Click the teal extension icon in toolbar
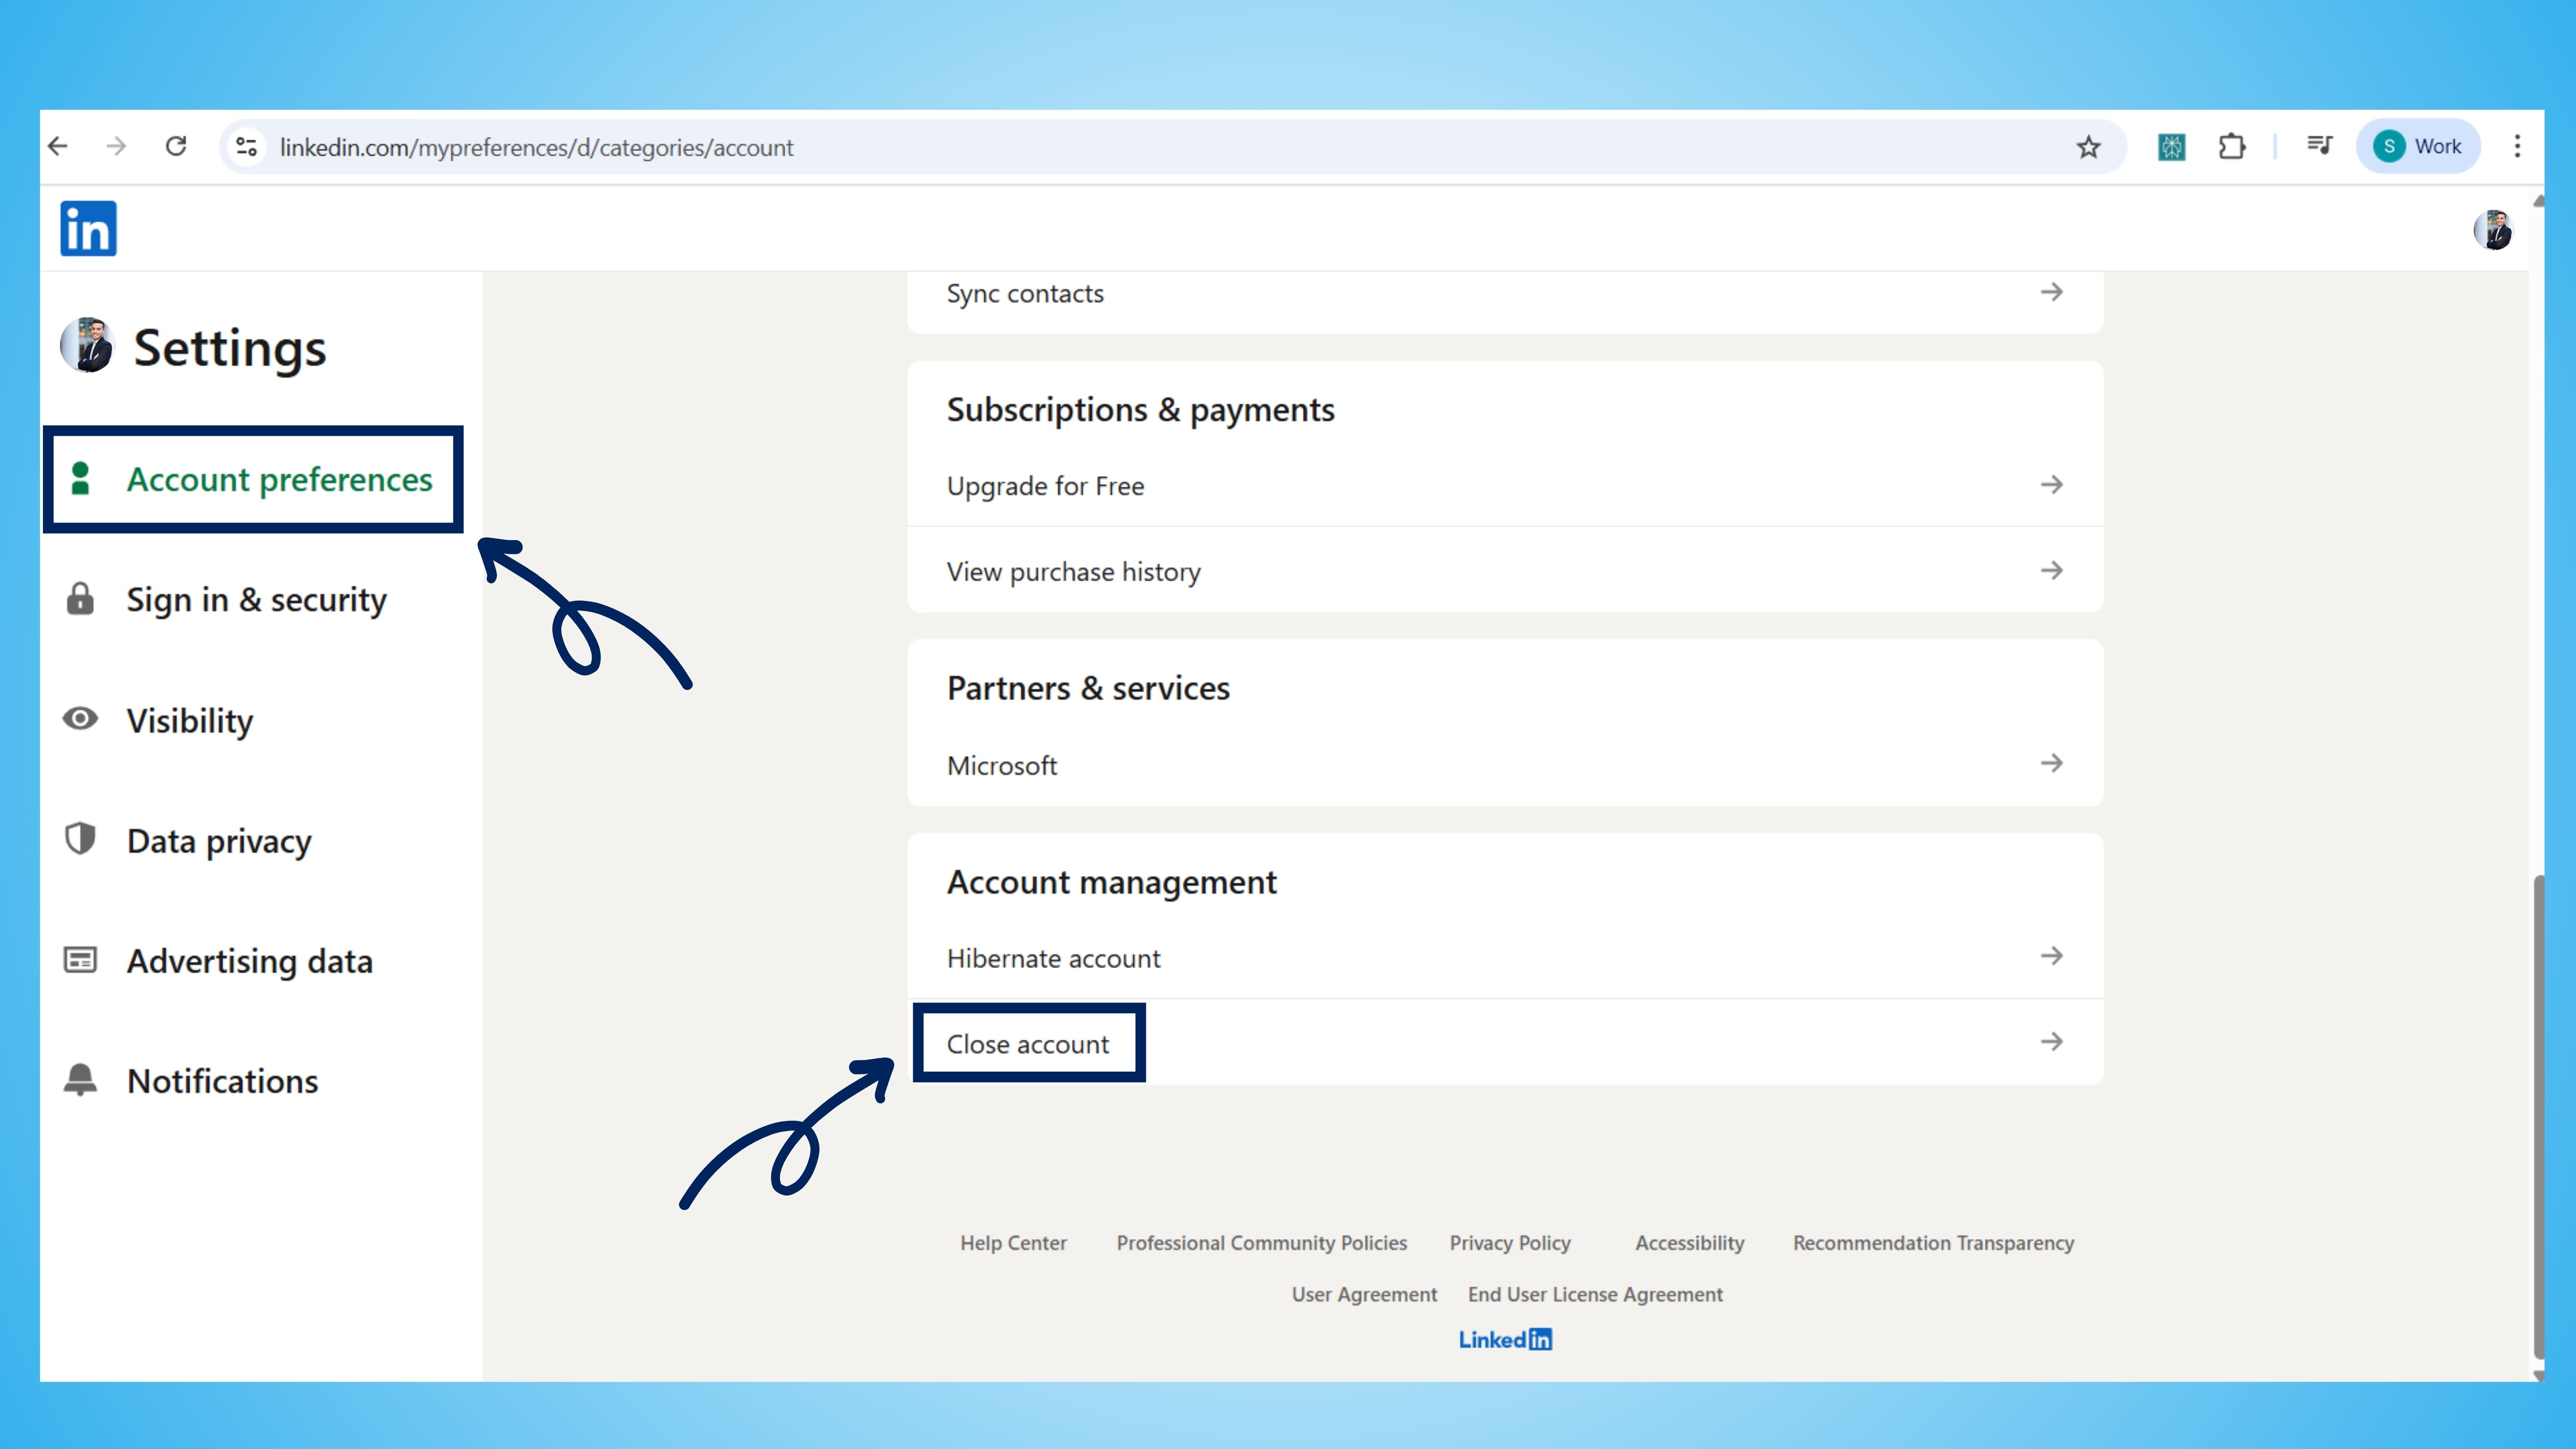 (2171, 147)
